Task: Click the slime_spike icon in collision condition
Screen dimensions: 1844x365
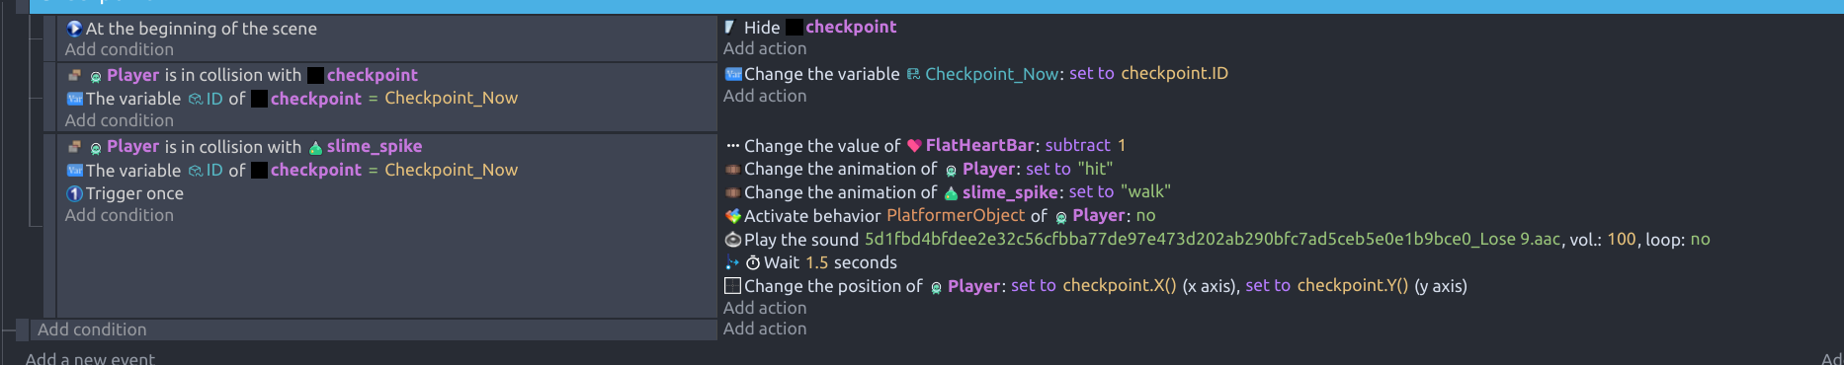Action: (315, 147)
